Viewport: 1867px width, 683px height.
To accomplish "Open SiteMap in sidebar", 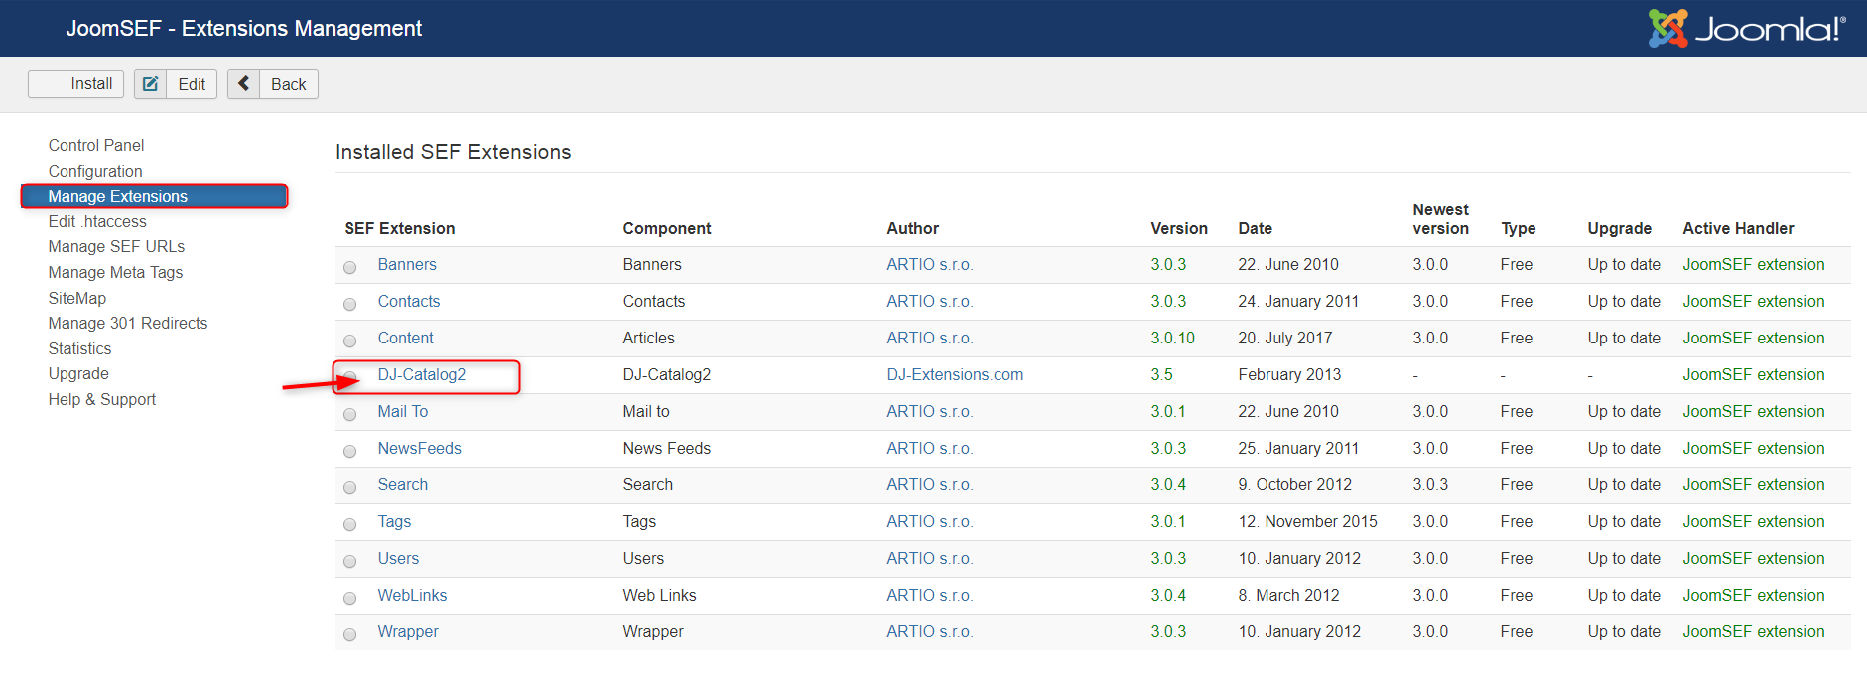I will click(77, 298).
